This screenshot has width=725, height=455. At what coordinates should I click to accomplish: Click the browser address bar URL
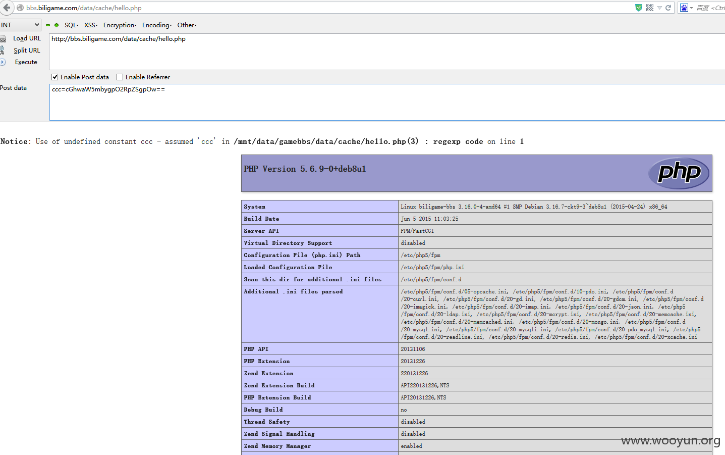84,8
